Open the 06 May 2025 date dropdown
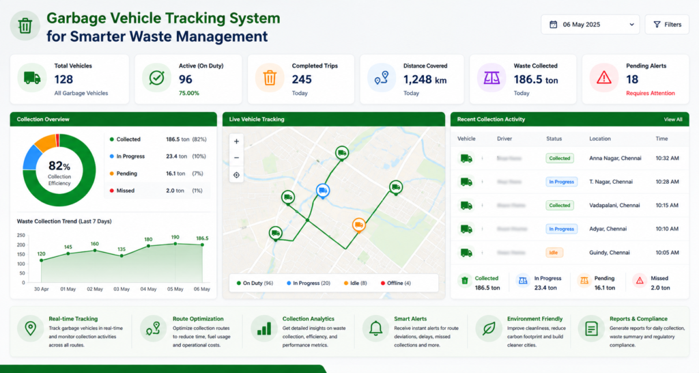The width and height of the screenshot is (699, 373). (x=590, y=25)
